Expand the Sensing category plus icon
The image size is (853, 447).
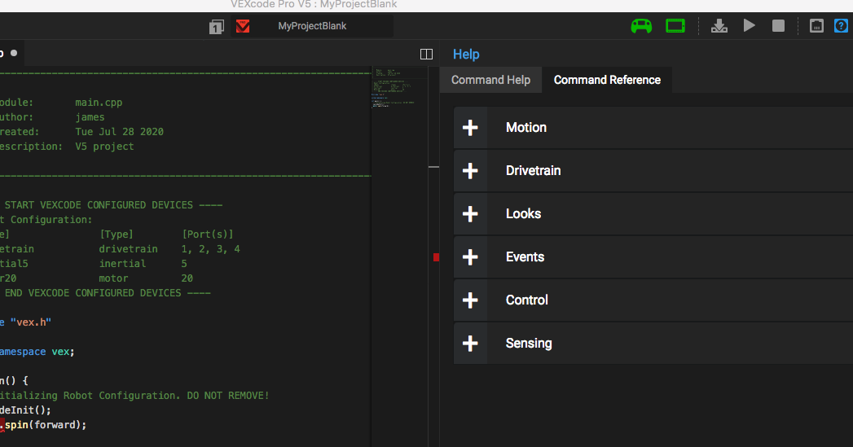[470, 343]
